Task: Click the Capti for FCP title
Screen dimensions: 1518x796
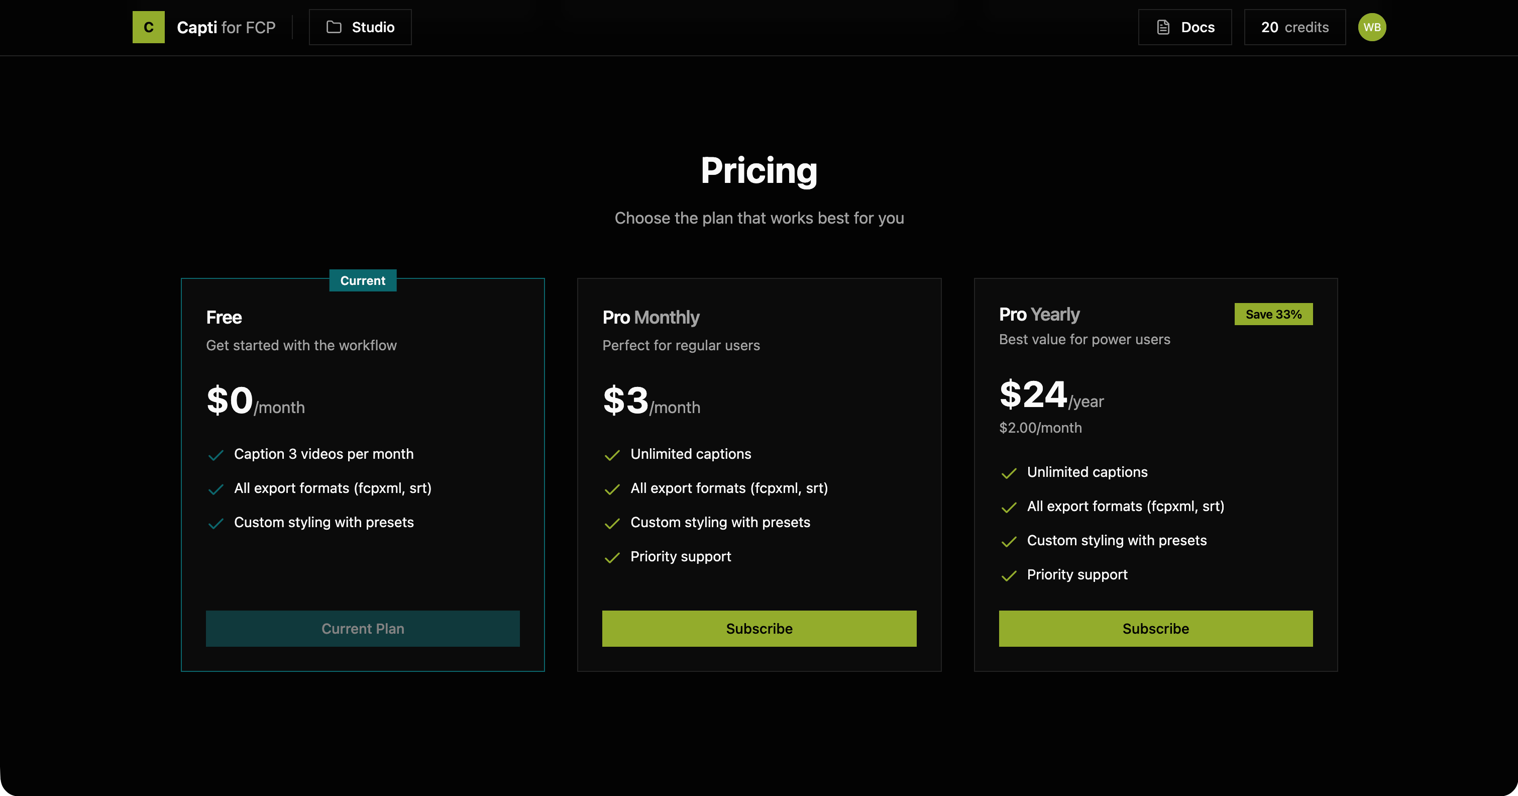Action: tap(226, 27)
